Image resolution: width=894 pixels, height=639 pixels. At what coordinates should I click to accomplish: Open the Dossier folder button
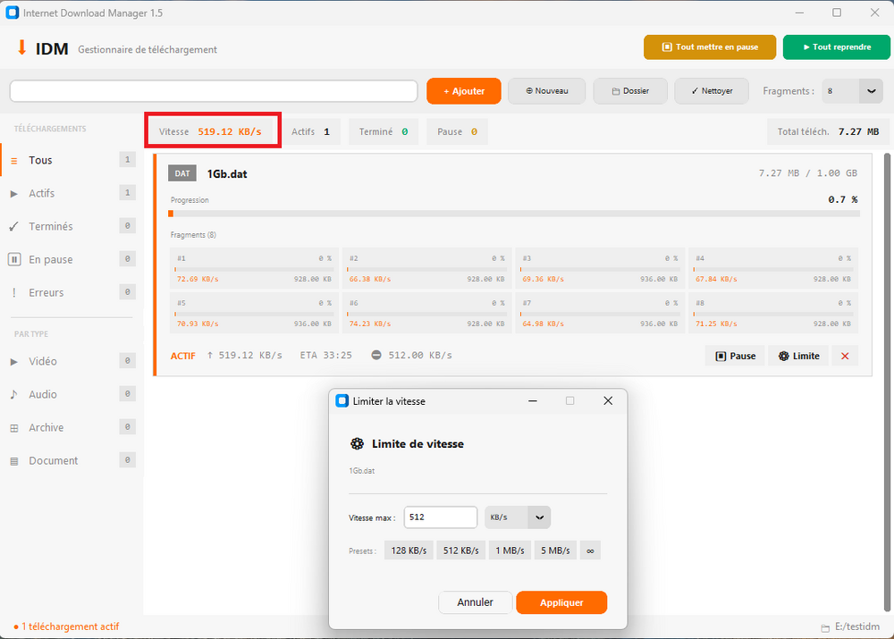pos(630,91)
